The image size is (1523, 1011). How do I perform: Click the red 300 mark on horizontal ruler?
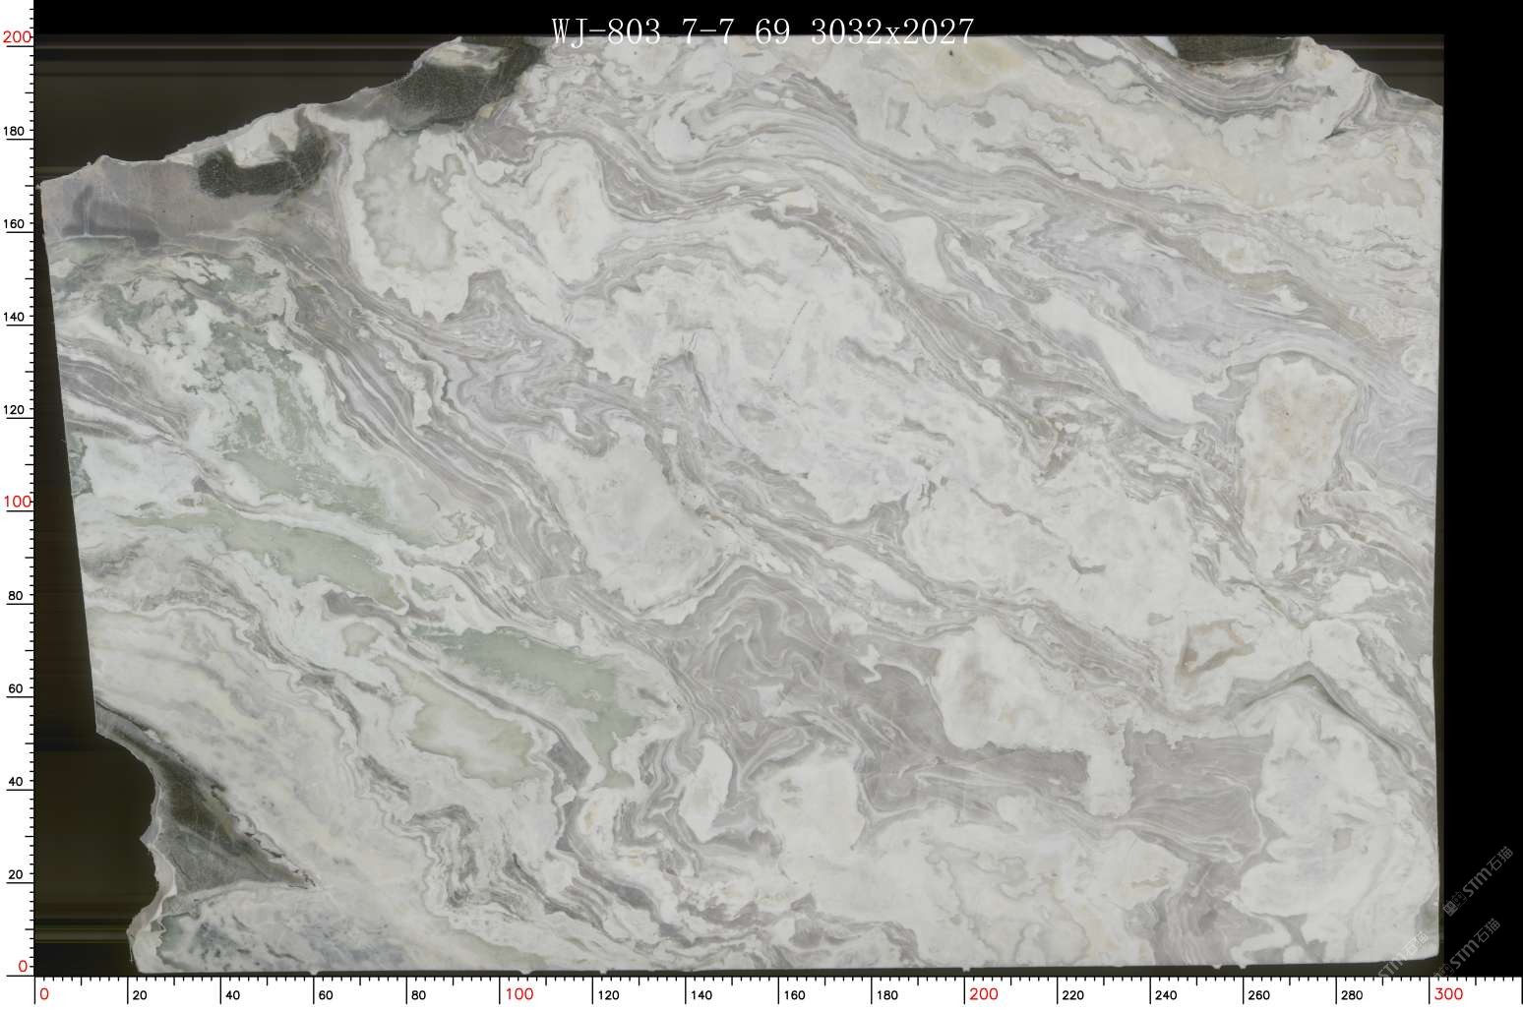point(1449,994)
